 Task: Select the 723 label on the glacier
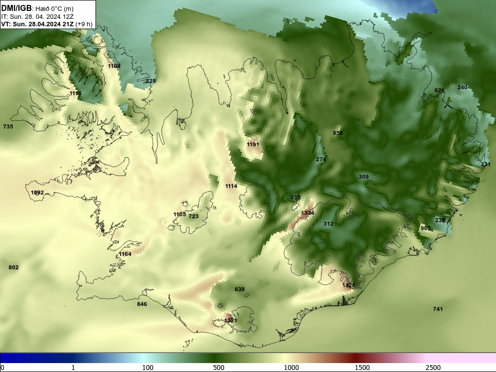pyautogui.click(x=193, y=216)
